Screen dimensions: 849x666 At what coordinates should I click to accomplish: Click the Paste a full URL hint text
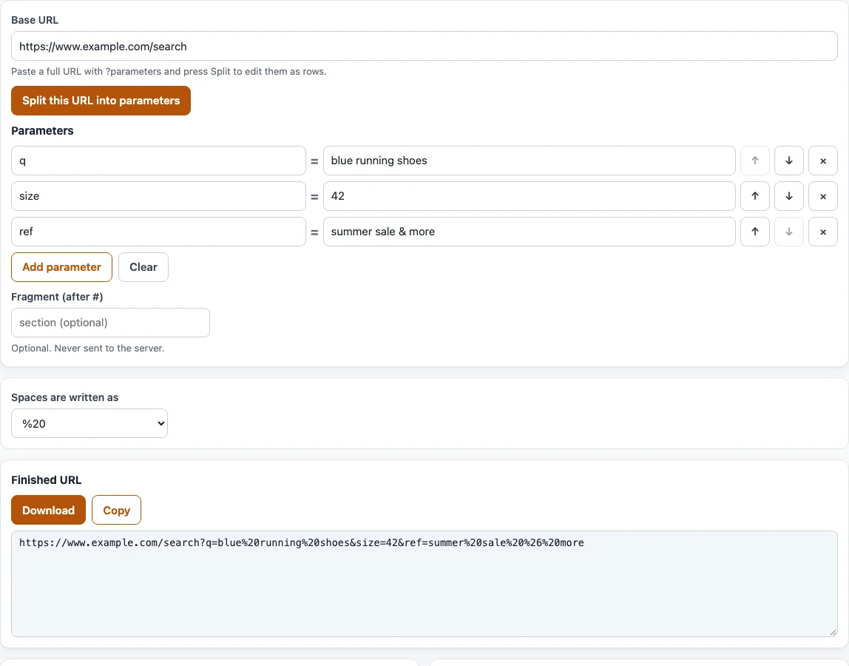pos(169,72)
